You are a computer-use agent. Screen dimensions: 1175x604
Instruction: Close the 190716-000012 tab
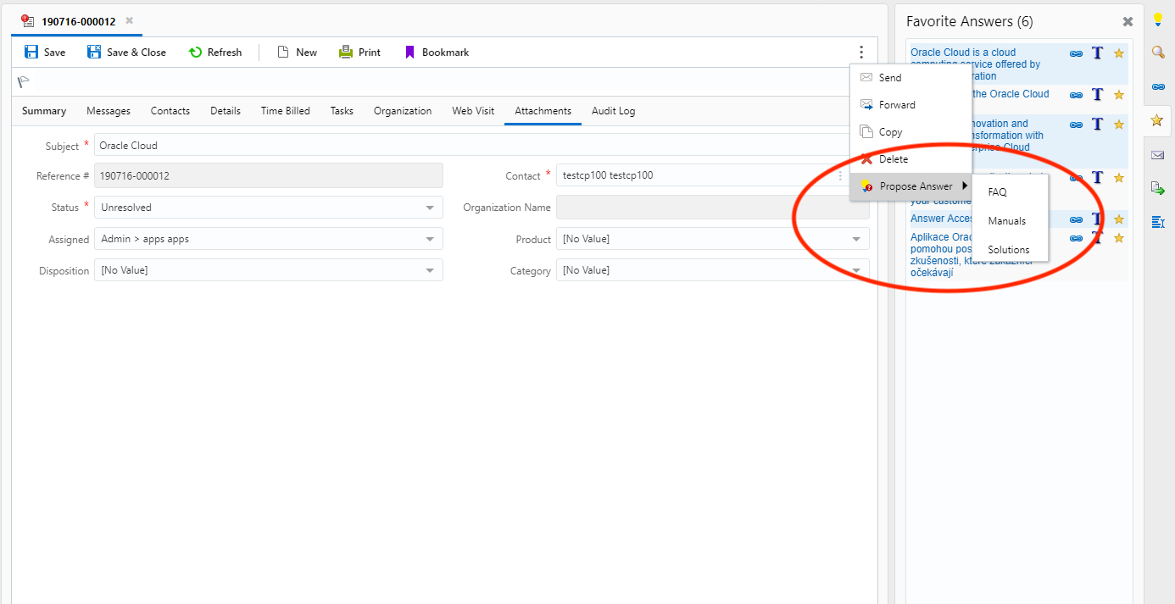point(129,20)
